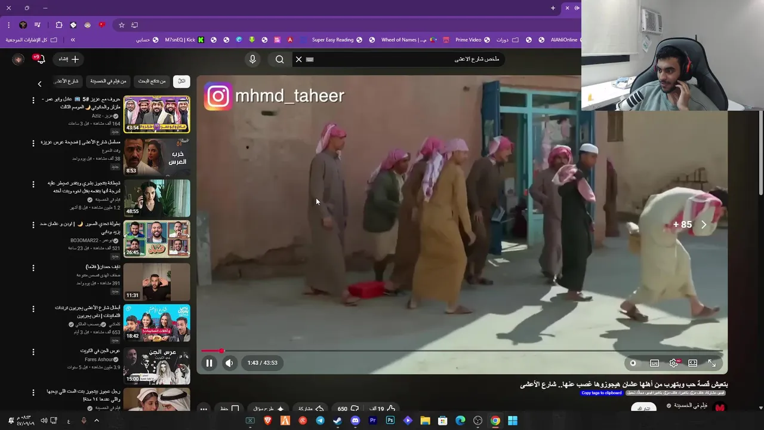The height and width of the screenshot is (430, 764).
Task: Open the 'BO3OMAR22' channel link
Action: pyautogui.click(x=92, y=241)
